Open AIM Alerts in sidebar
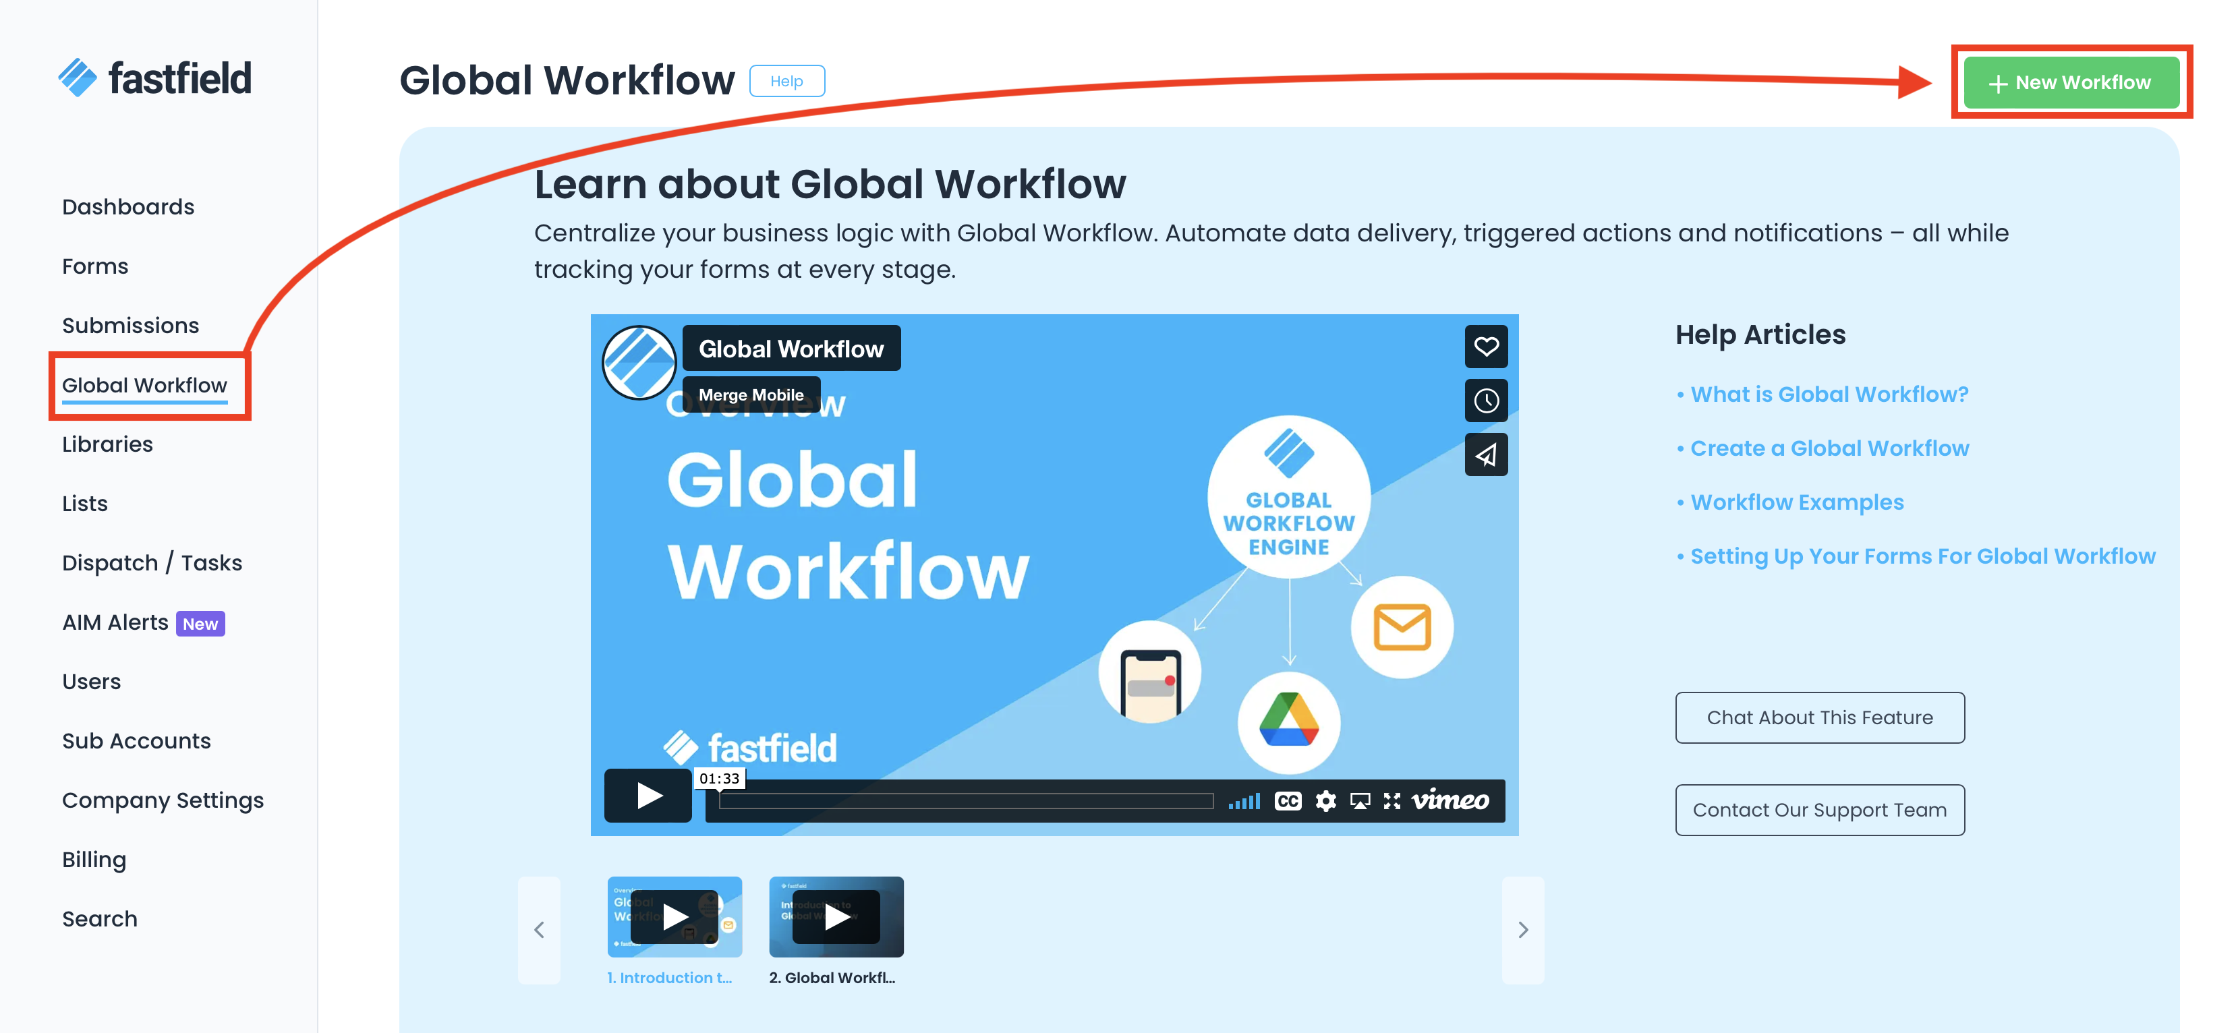 115,622
